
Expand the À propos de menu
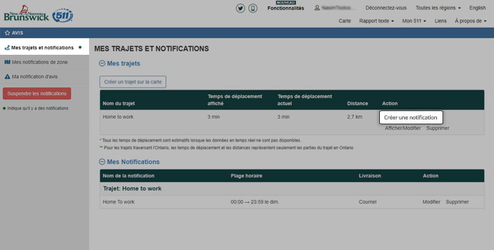point(470,21)
